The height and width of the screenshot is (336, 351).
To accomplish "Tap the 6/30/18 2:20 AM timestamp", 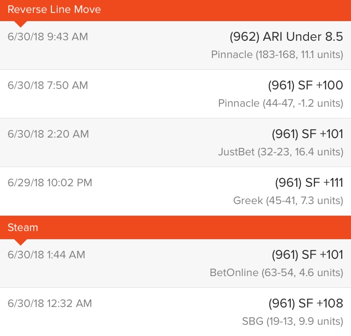I will coord(48,134).
